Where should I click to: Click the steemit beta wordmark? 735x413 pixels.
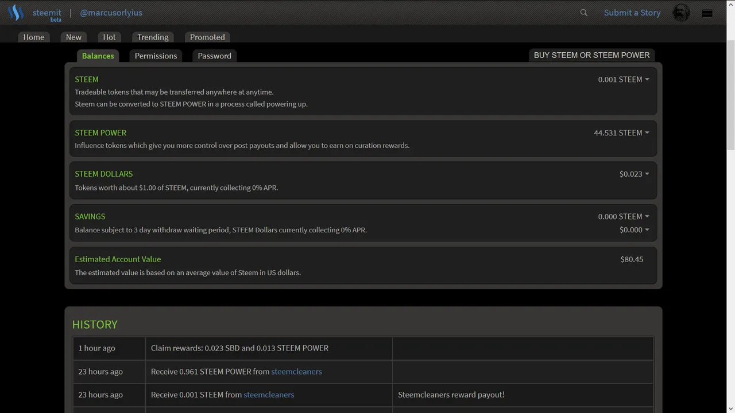[47, 15]
